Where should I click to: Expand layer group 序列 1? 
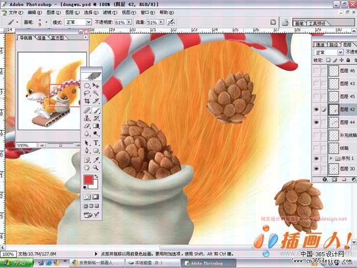(331, 158)
